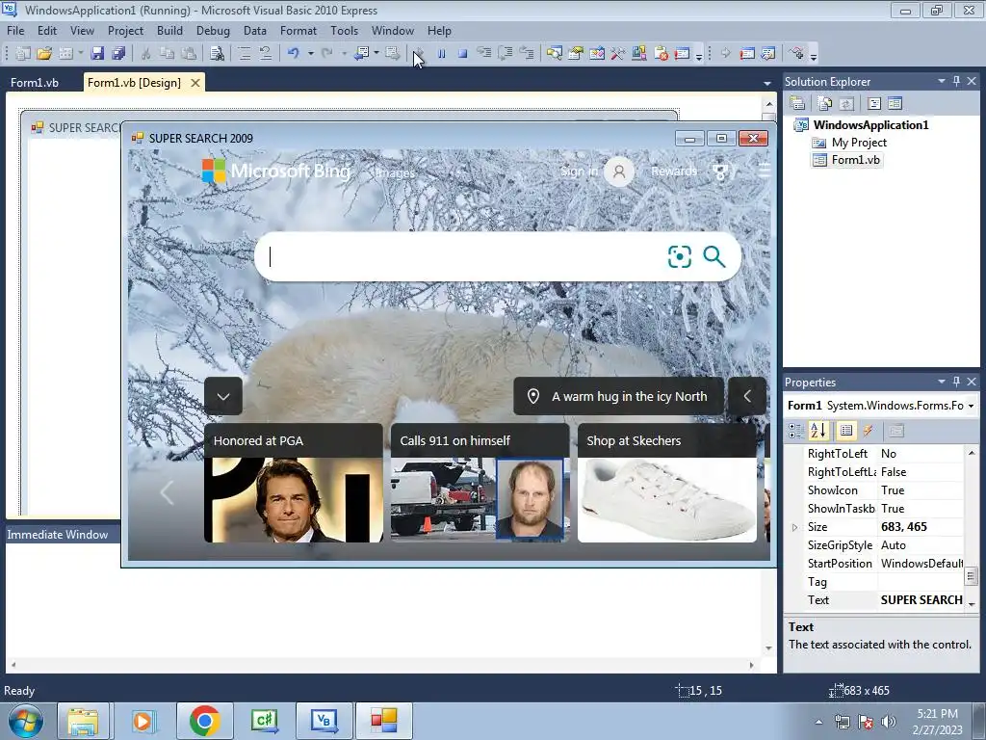
Task: Switch to the Form1.vb code tab
Action: pyautogui.click(x=35, y=83)
